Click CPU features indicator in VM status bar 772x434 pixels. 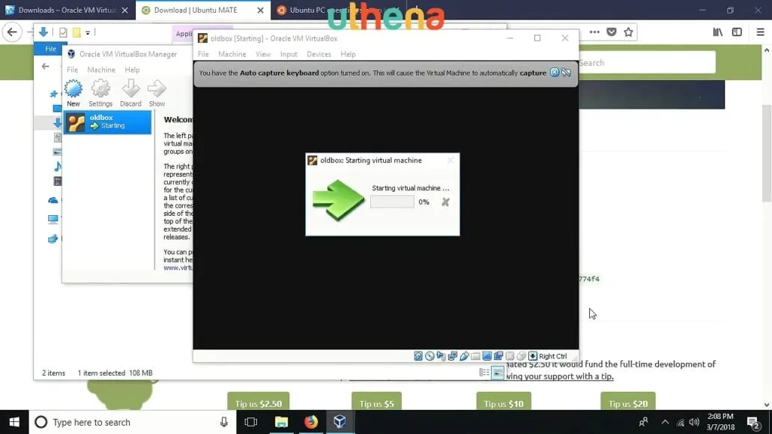(x=510, y=356)
